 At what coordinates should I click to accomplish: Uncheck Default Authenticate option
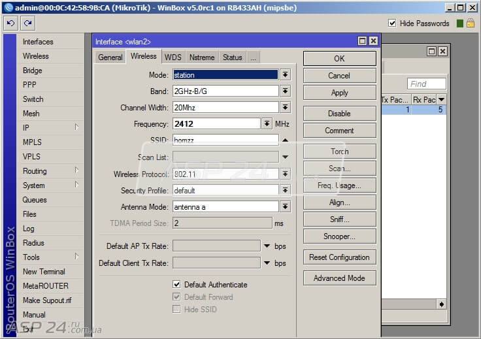pyautogui.click(x=176, y=284)
